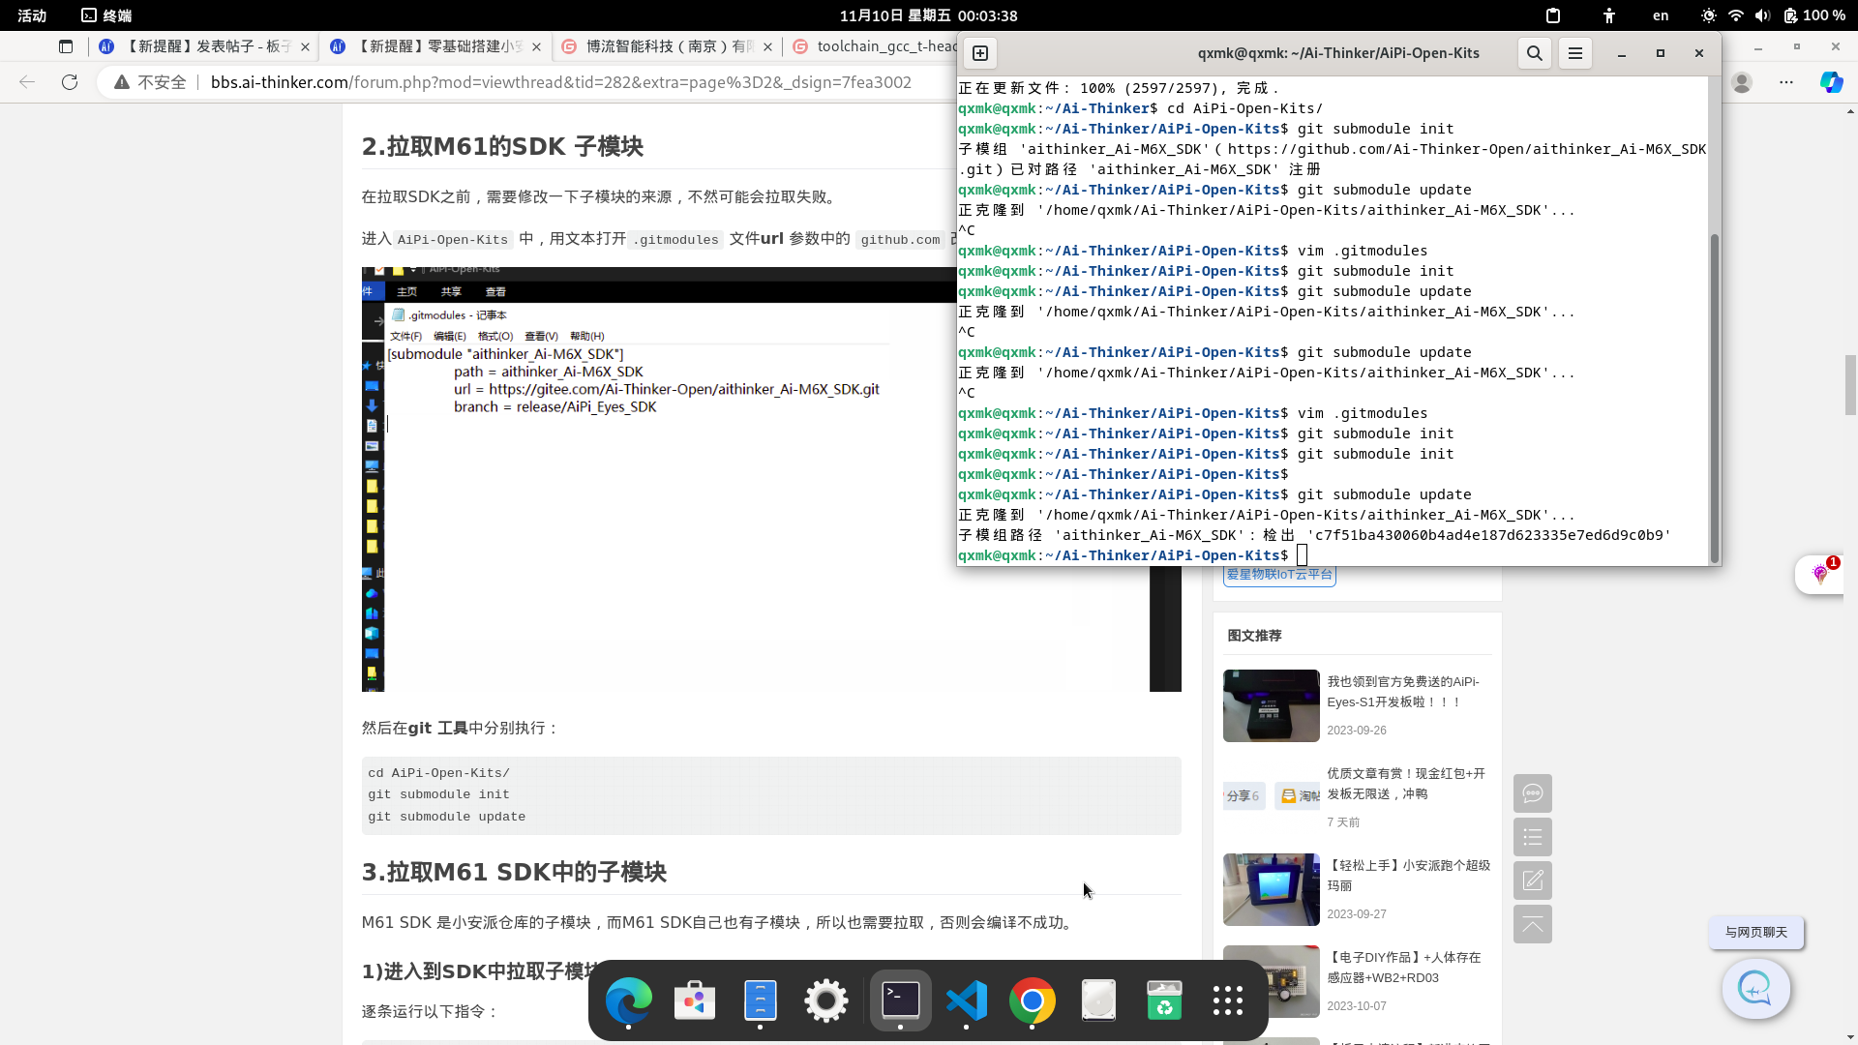Close the 发表帖子 tab
The width and height of the screenshot is (1858, 1045).
point(305,46)
